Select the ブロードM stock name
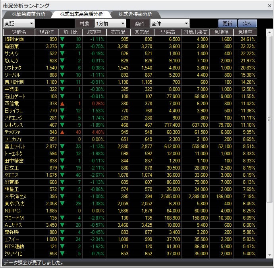The image size is (274, 268). [x=14, y=218]
